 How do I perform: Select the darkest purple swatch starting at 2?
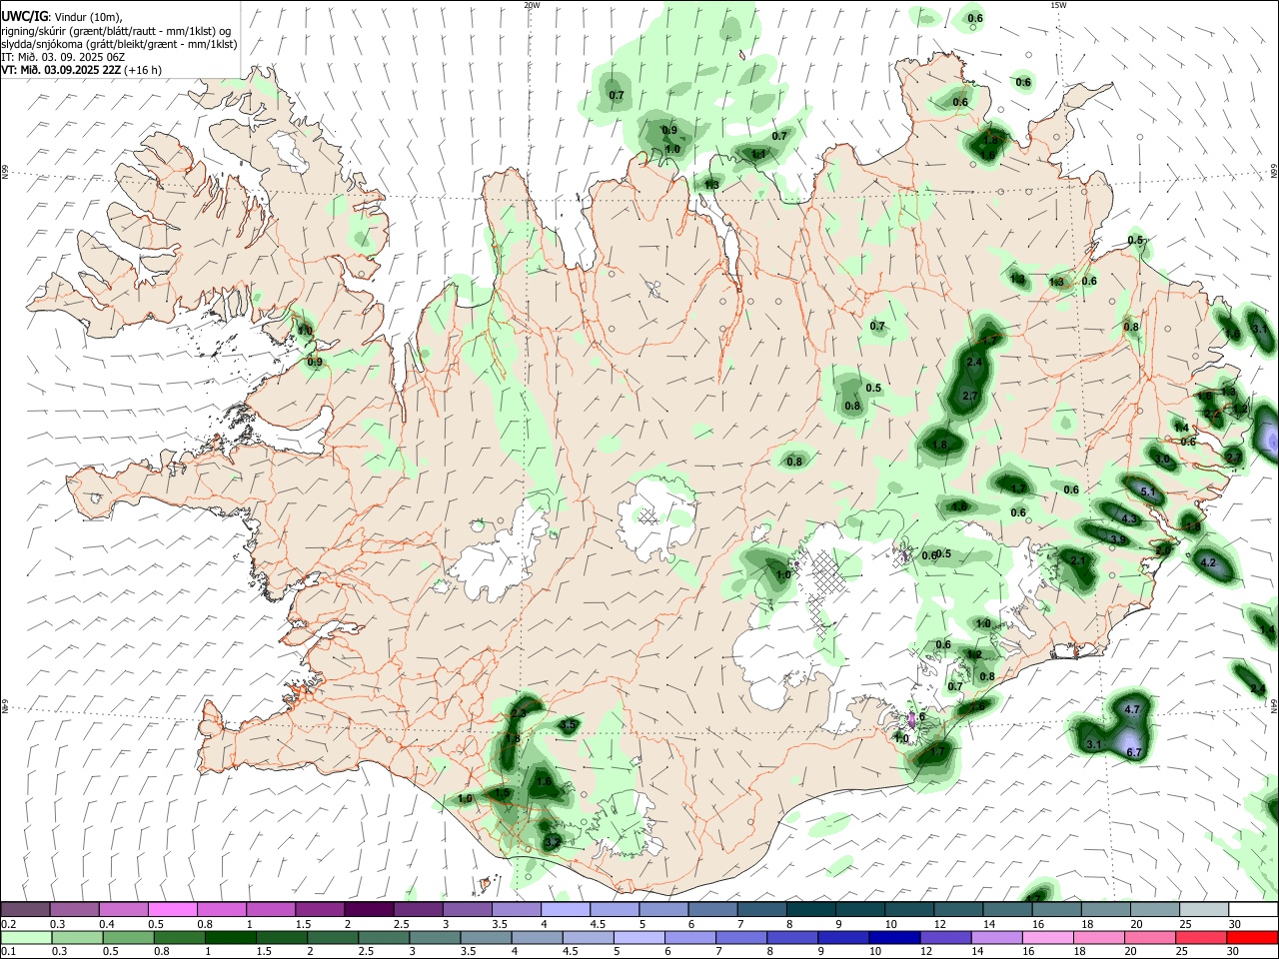pyautogui.click(x=368, y=909)
